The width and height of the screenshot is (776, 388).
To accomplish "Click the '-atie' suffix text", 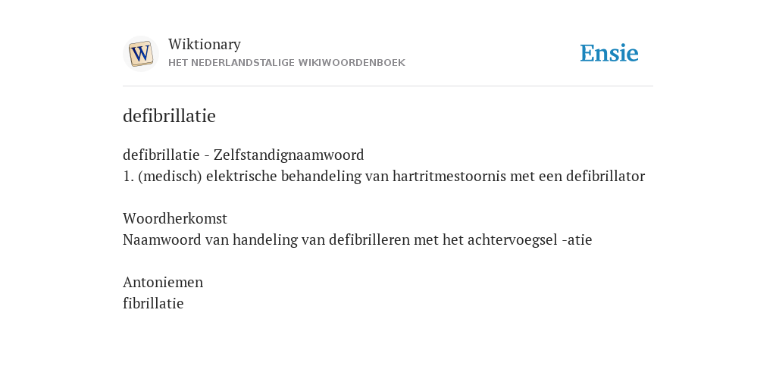I will (577, 240).
